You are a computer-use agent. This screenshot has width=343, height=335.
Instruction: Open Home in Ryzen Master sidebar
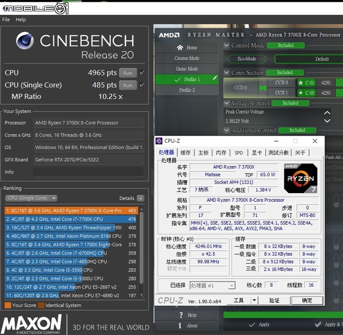(187, 48)
